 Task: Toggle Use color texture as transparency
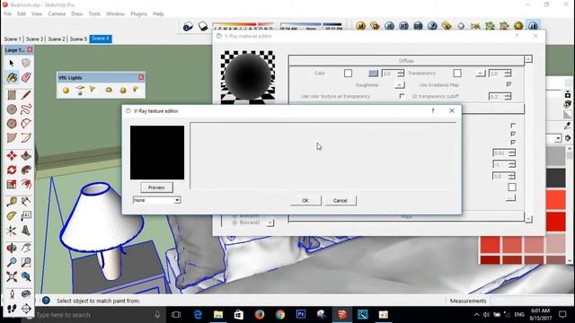(402, 96)
